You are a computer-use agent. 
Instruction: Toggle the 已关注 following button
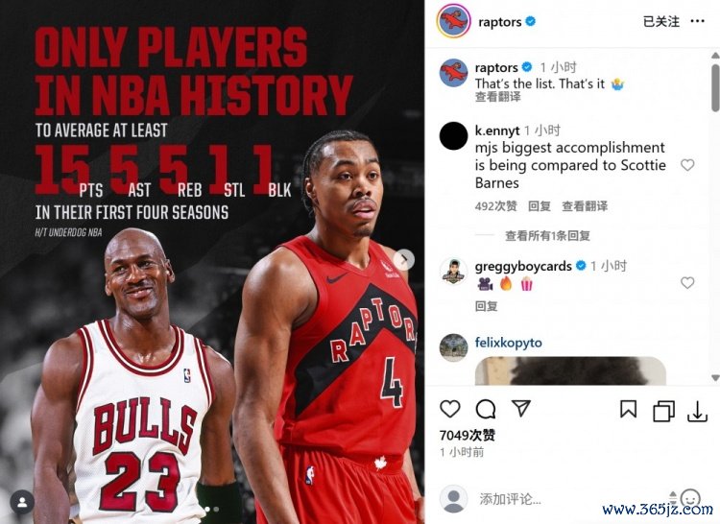(660, 21)
